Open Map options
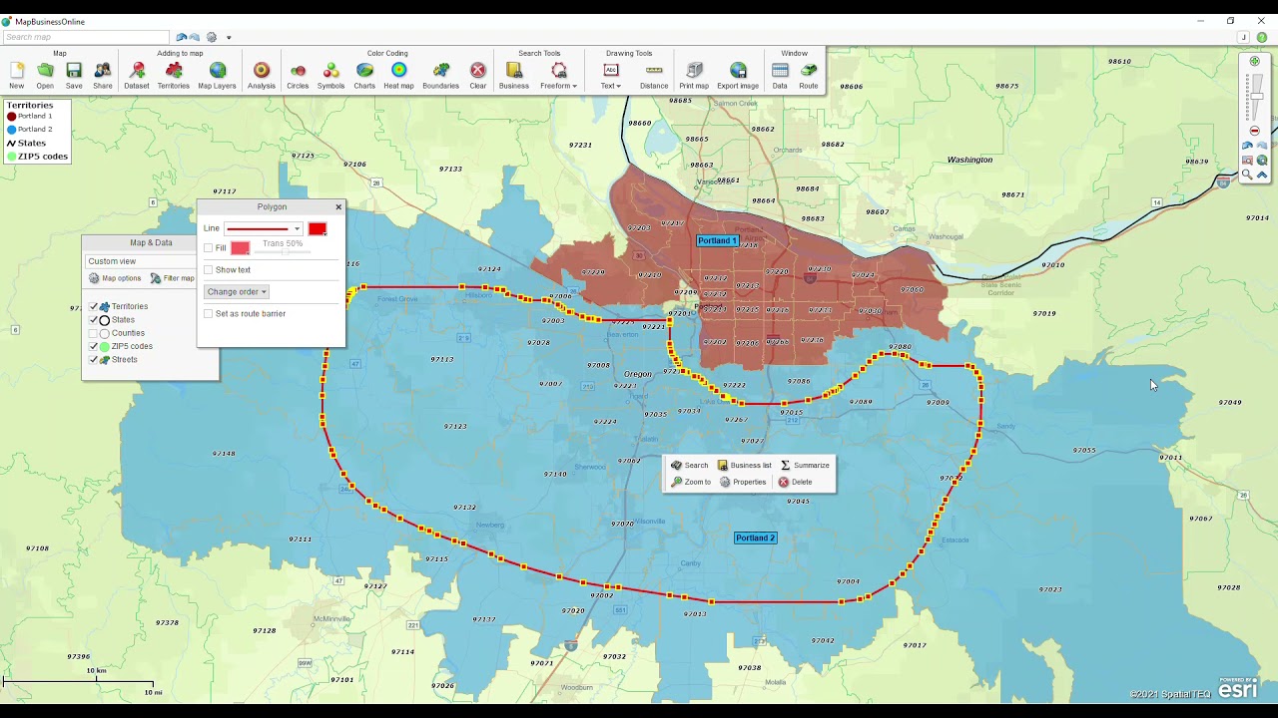 (x=115, y=279)
